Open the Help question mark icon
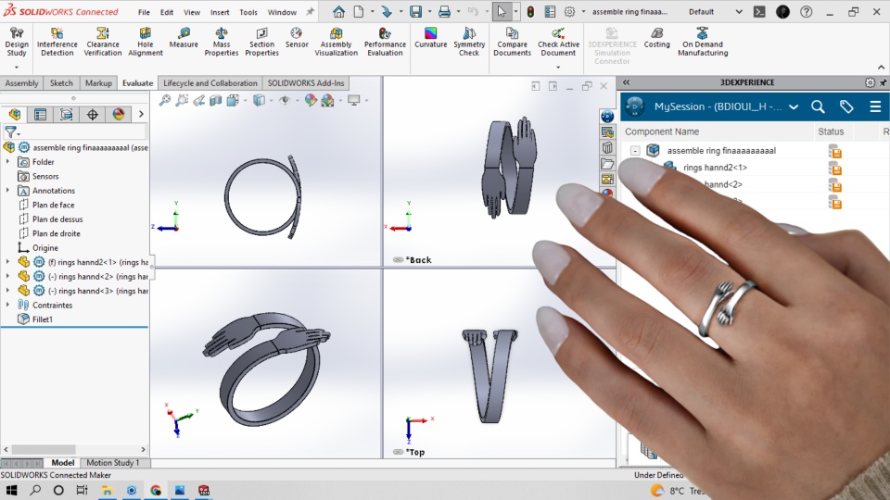 [806, 11]
